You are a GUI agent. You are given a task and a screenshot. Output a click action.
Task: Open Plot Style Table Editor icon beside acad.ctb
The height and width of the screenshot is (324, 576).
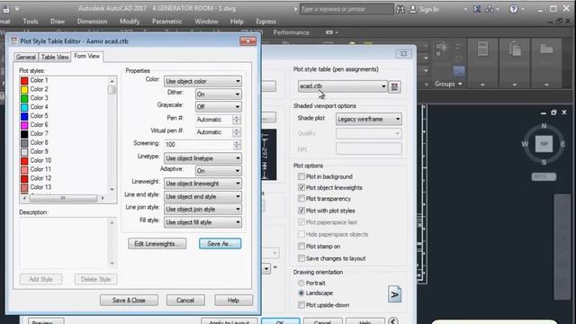pos(394,86)
